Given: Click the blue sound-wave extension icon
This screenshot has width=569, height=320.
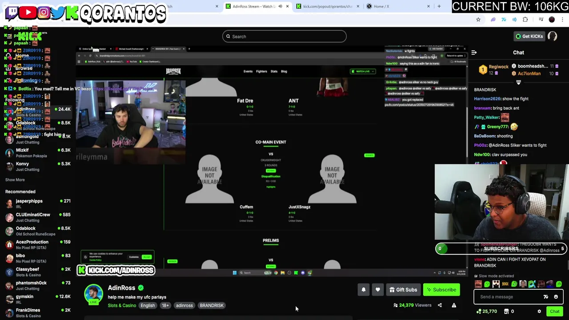Looking at the screenshot, I should (x=514, y=20).
